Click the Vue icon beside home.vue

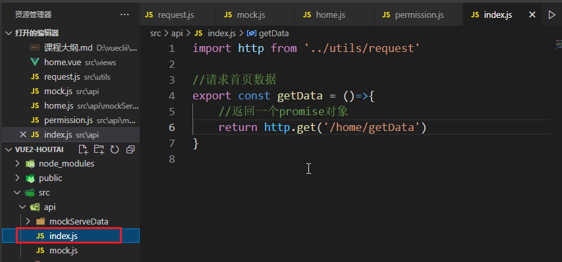(35, 63)
